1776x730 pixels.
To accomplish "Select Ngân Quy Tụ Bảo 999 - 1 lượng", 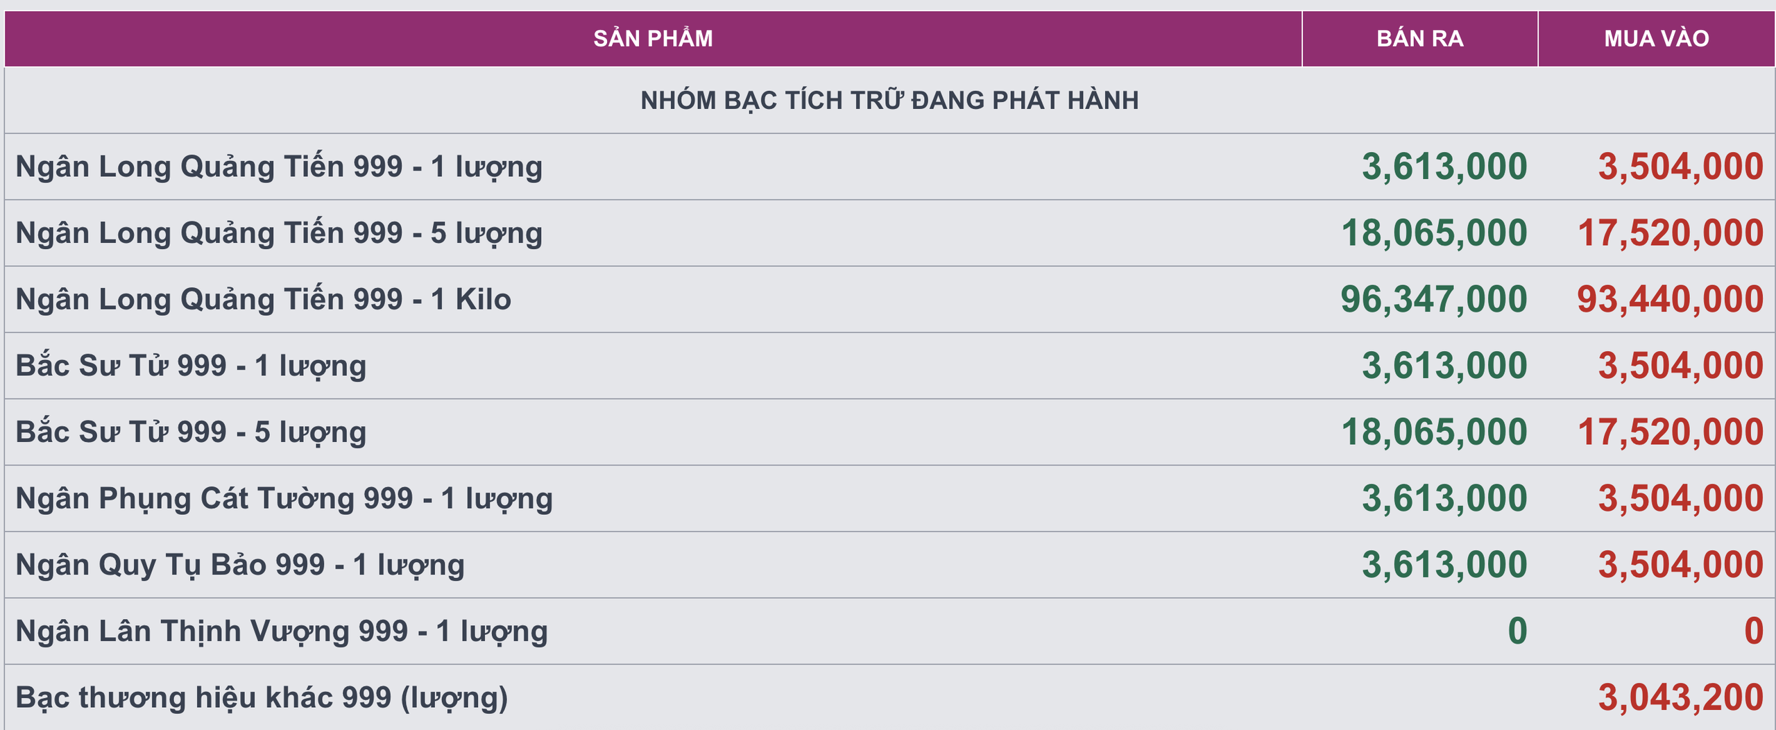I will [x=240, y=565].
